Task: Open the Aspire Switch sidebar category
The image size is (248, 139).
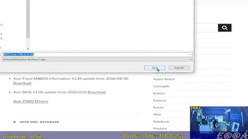Action: point(164,79)
